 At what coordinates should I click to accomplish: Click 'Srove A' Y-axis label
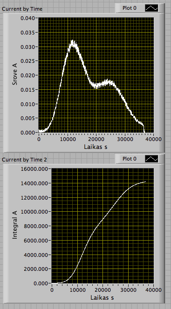point(15,75)
